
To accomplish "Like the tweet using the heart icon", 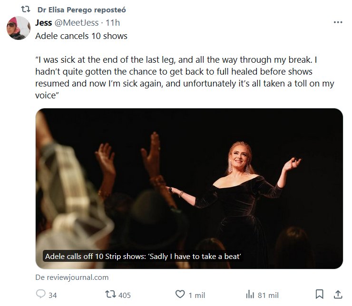I will 180,295.
